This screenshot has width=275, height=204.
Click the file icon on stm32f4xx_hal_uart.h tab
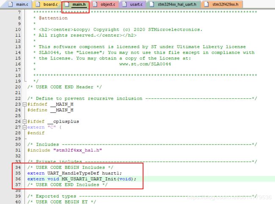click(152, 4)
